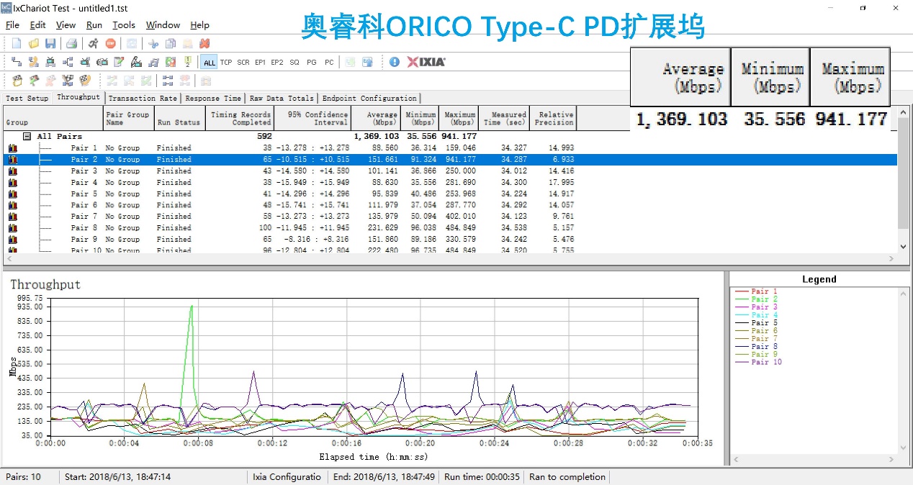Select the Pair 7 row

pyautogui.click(x=450, y=217)
